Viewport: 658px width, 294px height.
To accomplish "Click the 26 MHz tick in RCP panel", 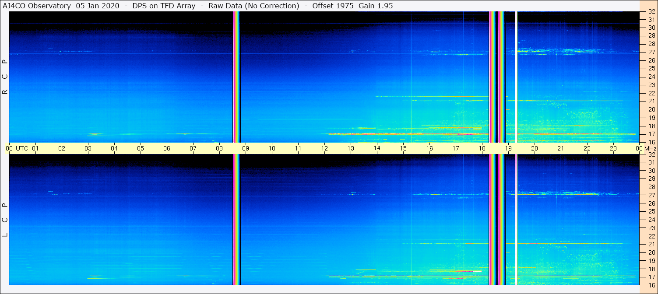I will pos(651,60).
